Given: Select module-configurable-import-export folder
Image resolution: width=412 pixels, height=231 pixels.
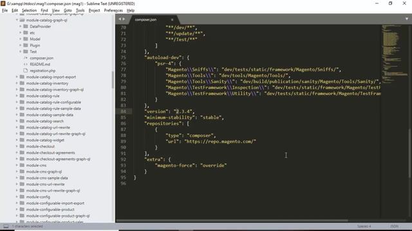Looking at the screenshot, I should coord(55,203).
